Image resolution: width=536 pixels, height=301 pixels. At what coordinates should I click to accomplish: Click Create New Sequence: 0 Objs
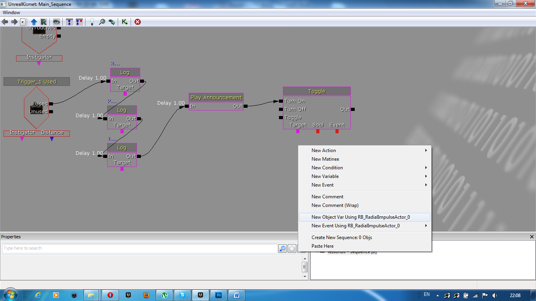[x=365, y=238]
